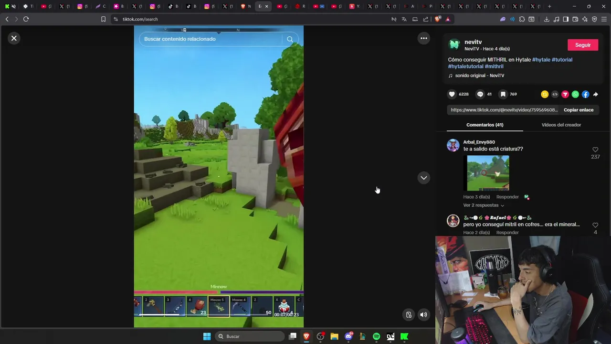Open Spotify from the taskbar
The width and height of the screenshot is (611, 344).
coord(376,336)
